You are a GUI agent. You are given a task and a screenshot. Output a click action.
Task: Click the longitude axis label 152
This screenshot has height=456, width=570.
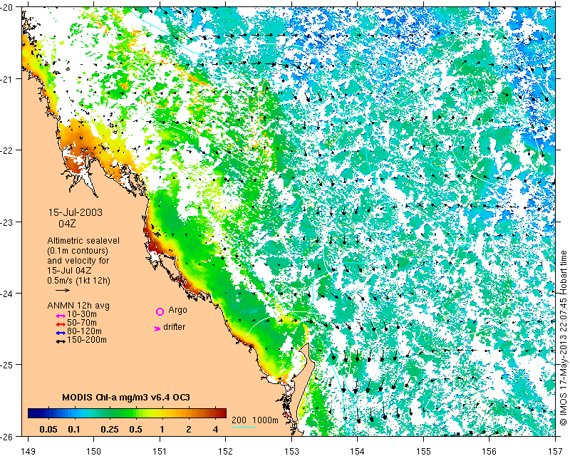point(226,451)
